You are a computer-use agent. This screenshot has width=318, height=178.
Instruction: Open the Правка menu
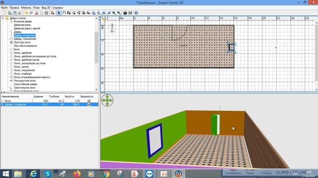14,8
